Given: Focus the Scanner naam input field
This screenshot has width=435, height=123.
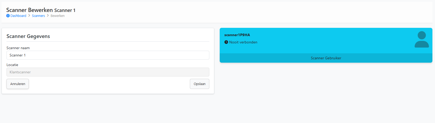Looking at the screenshot, I should click(108, 55).
